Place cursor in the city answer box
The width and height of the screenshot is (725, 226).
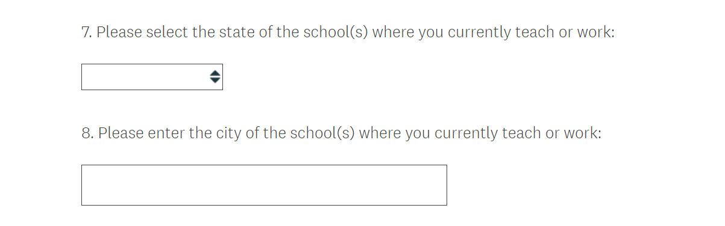(264, 185)
